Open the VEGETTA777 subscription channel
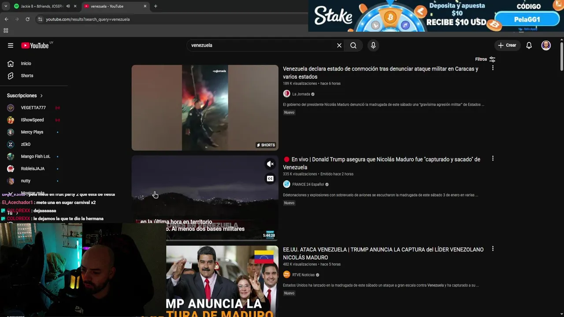This screenshot has width=564, height=317. [33, 108]
